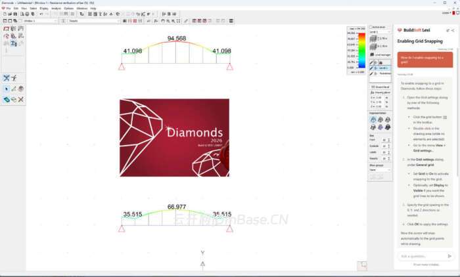This screenshot has height=277, width=460.
Task: Select the arrow pointer selection tool
Action: click(7, 89)
